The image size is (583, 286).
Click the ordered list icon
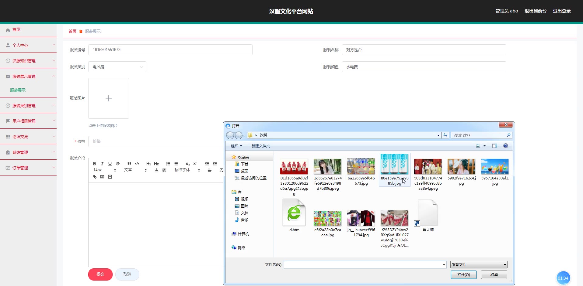pos(168,164)
